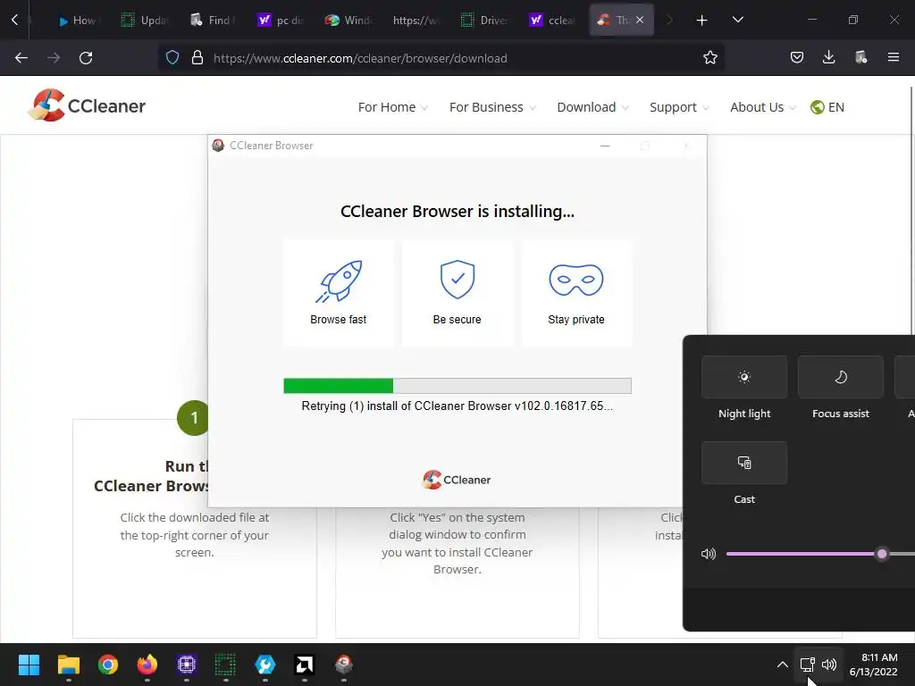Open the Pocket save icon
Screen dimensions: 915x686
point(796,58)
